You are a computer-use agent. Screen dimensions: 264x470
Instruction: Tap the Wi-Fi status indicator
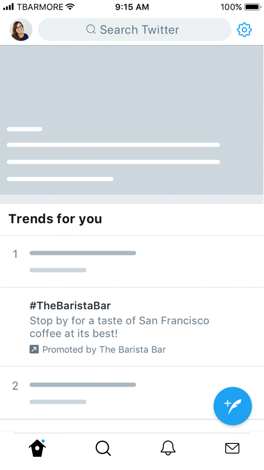tap(69, 6)
